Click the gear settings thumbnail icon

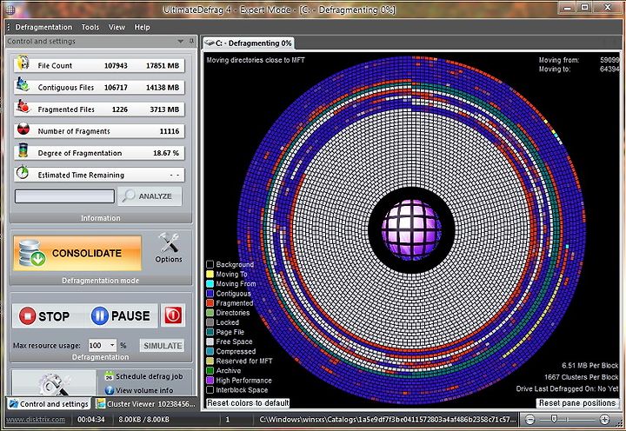click(54, 383)
